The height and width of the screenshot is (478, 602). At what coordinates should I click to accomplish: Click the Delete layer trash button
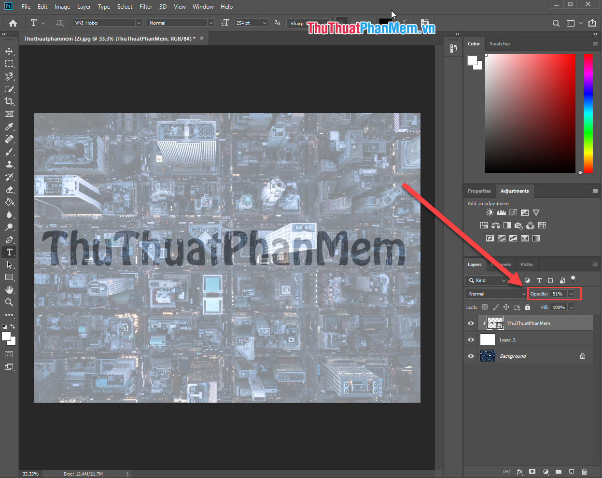584,472
